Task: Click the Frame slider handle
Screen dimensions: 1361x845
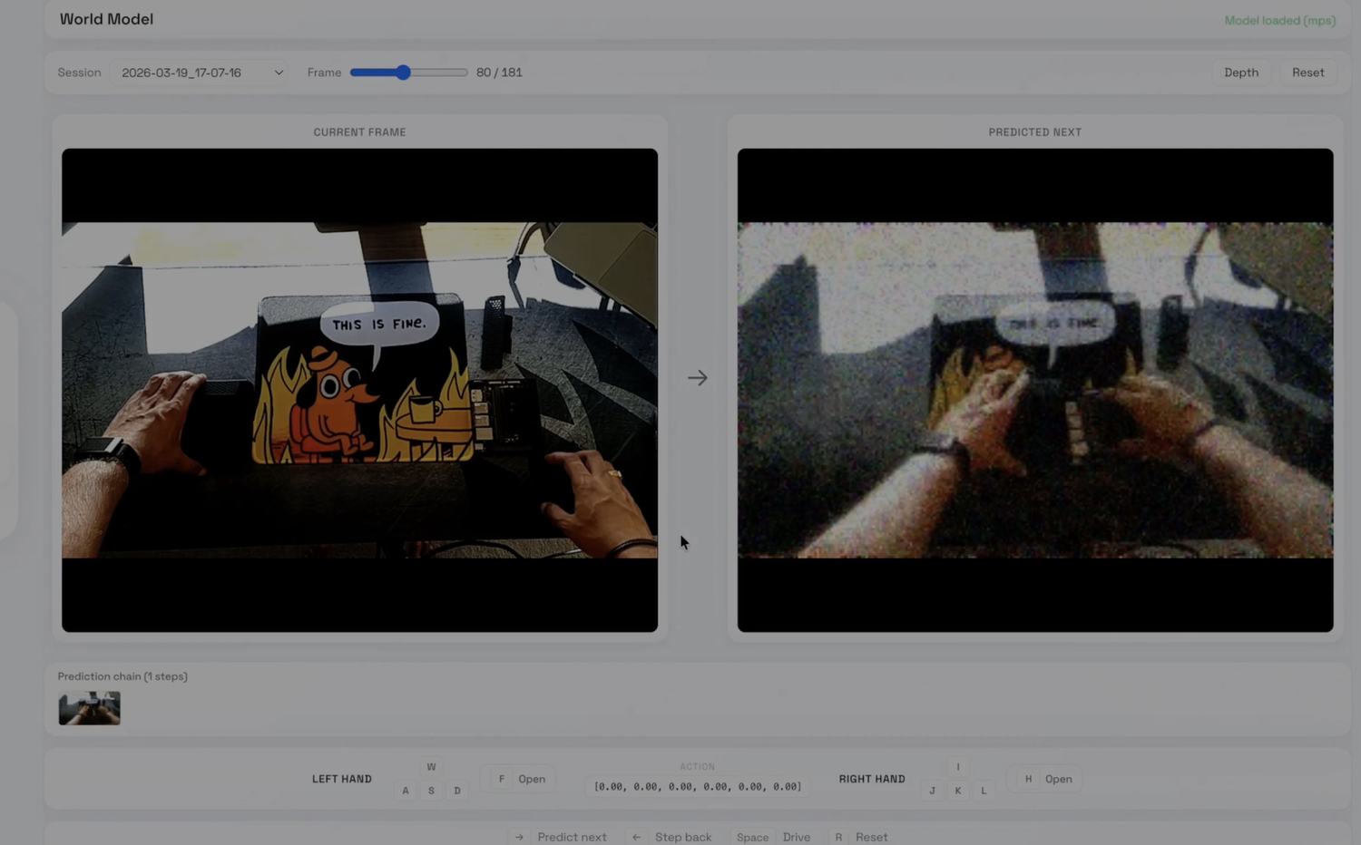Action: point(403,73)
